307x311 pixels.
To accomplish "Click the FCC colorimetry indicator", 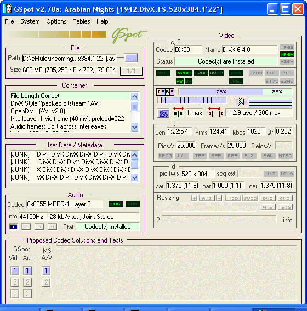I will [271, 73].
